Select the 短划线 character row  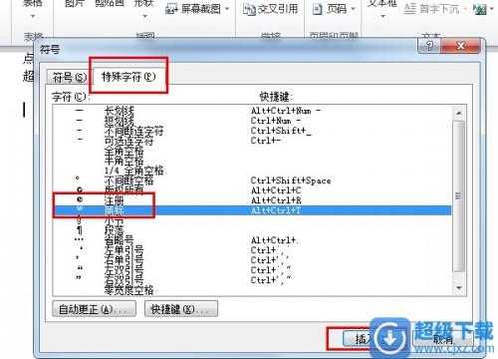coord(252,121)
